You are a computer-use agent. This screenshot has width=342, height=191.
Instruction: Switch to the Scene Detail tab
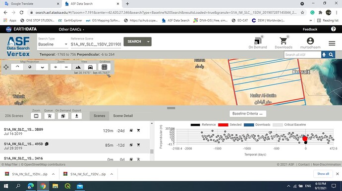pyautogui.click(x=123, y=116)
